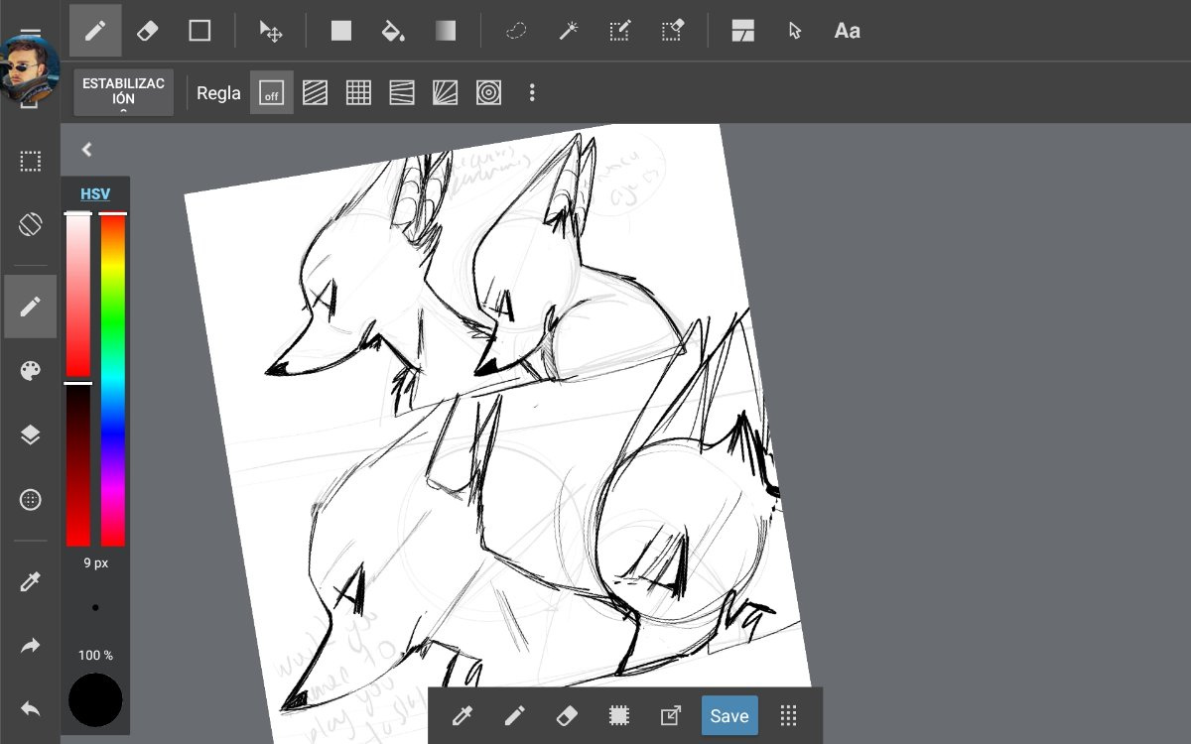Select the Bucket fill tool

click(x=393, y=31)
